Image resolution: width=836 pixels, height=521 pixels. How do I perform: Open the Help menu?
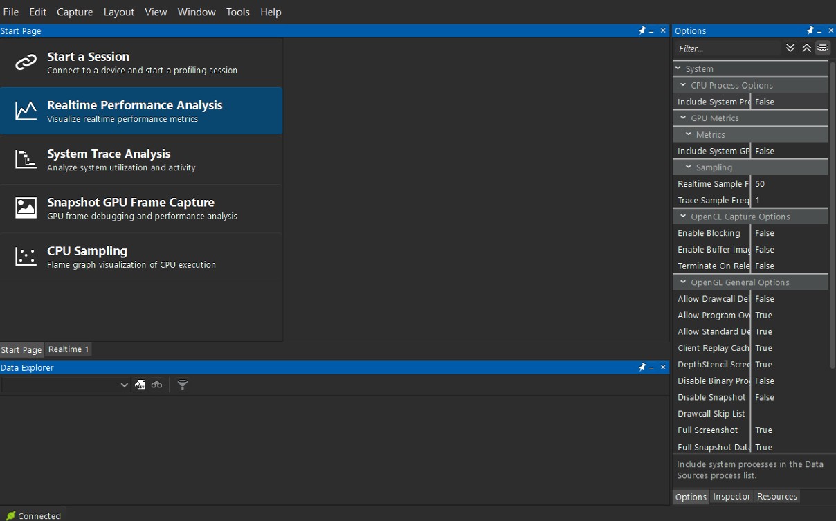271,12
